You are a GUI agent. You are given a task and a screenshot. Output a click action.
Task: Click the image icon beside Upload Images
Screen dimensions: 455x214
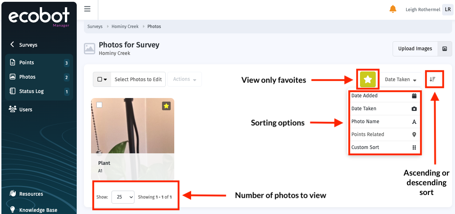coord(445,49)
